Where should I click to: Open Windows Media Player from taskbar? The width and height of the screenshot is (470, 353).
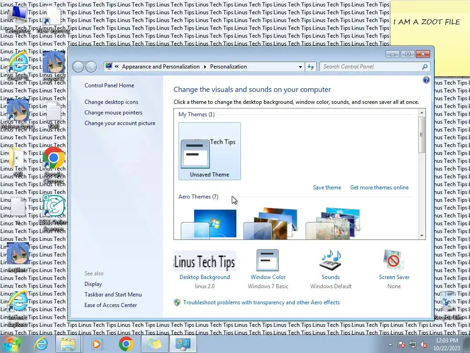tap(96, 344)
